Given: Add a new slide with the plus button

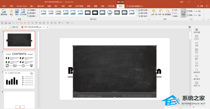Looking at the screenshot, I should point(20,107).
